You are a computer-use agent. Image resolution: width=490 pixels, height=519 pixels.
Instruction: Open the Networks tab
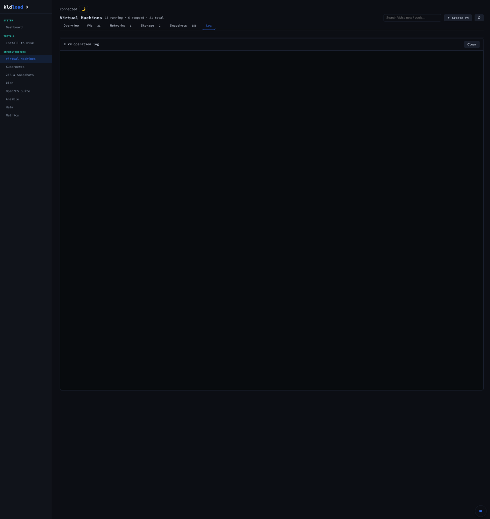pos(121,26)
